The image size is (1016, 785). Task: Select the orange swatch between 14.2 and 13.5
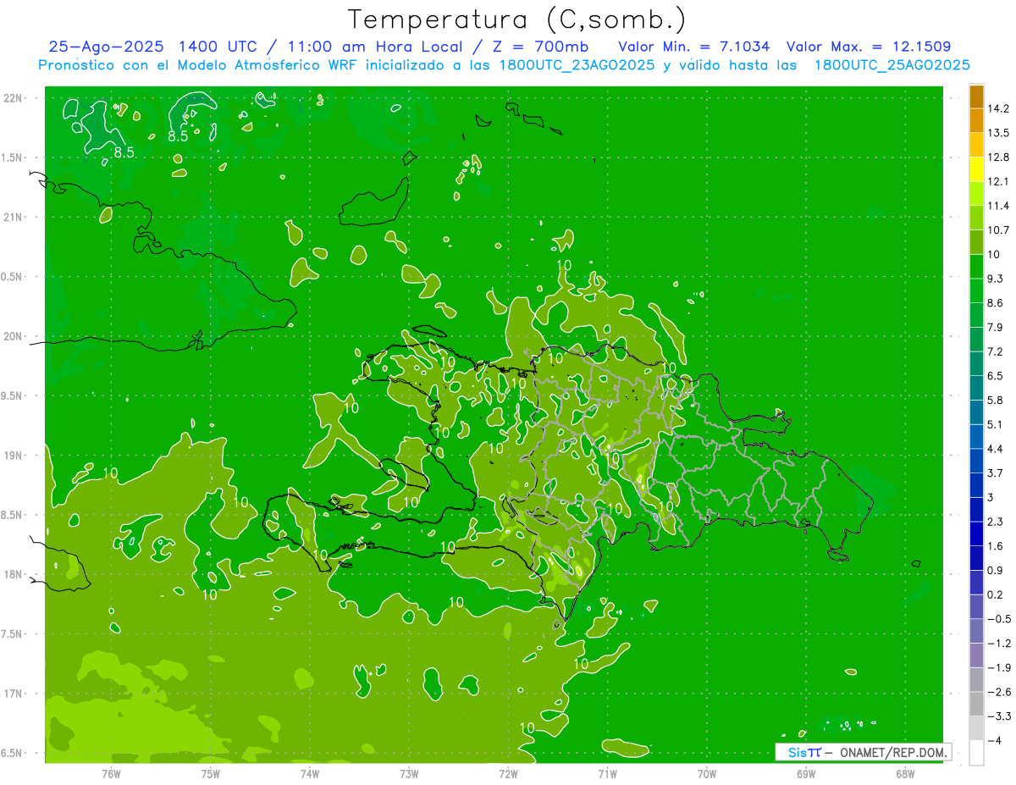pos(976,121)
